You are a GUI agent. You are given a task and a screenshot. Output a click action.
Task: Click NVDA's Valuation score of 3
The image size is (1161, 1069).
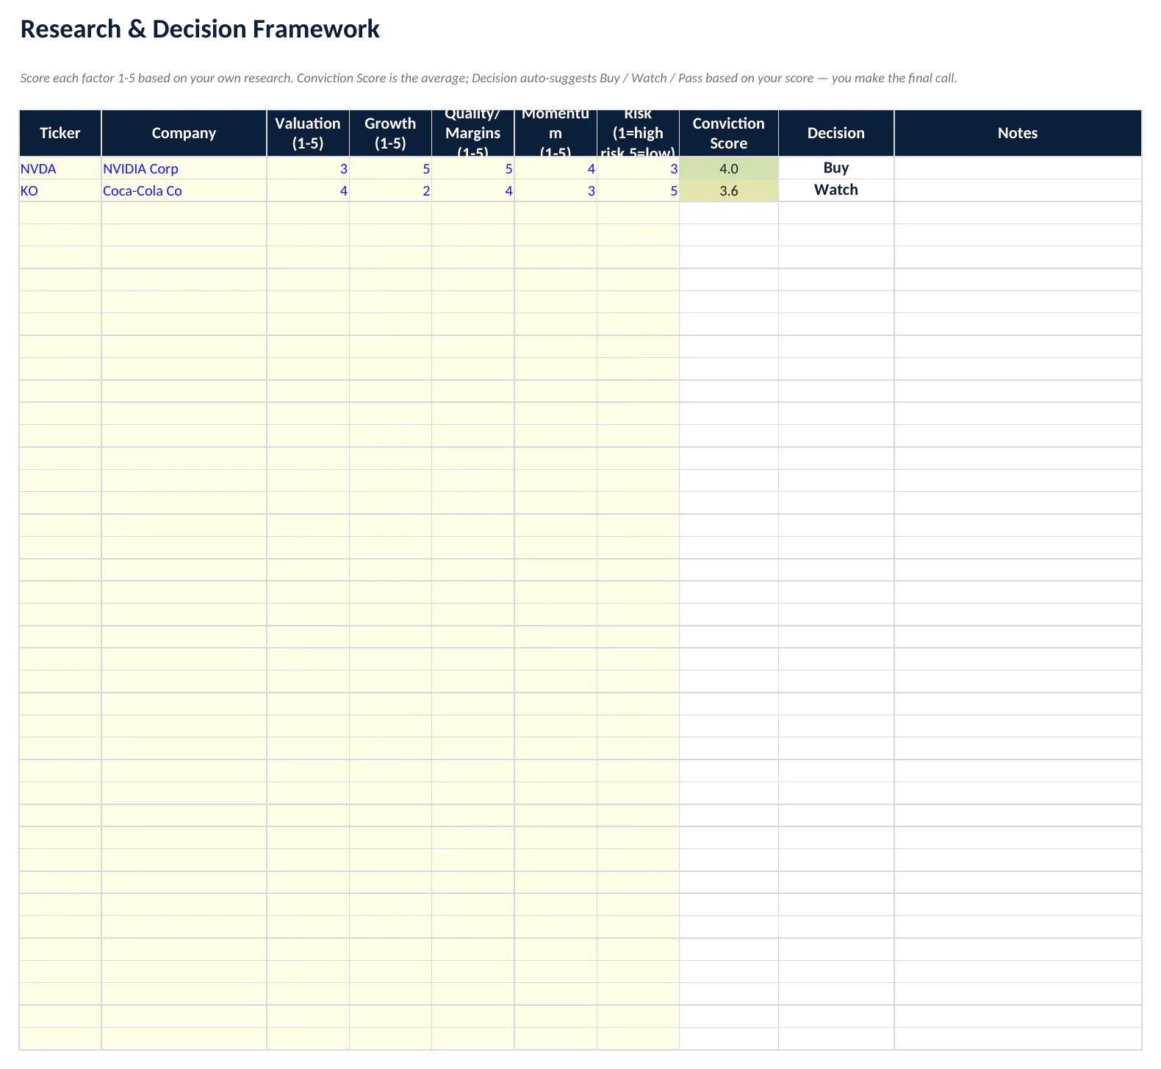(308, 168)
